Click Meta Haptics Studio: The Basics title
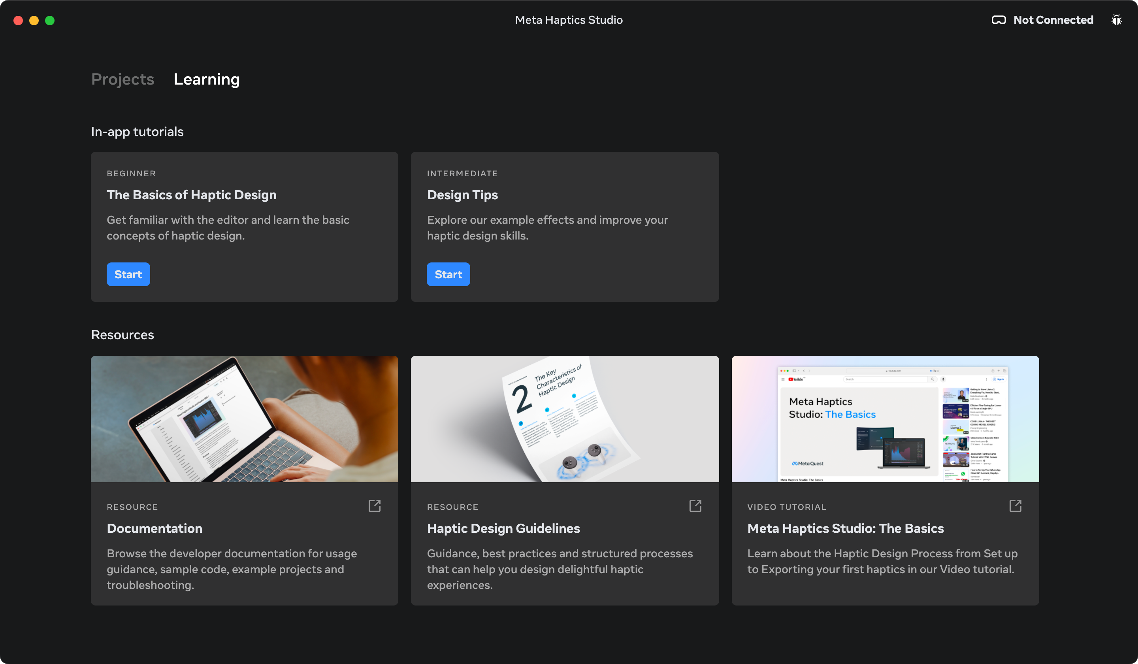This screenshot has width=1138, height=664. (845, 528)
